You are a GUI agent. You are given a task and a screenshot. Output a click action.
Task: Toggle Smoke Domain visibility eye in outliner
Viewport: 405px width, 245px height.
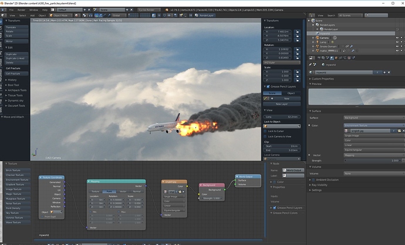[397, 46]
